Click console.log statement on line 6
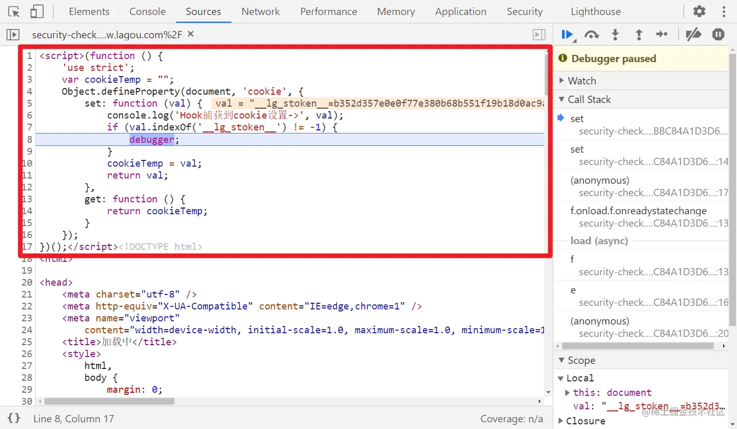737x429 pixels. tap(225, 115)
